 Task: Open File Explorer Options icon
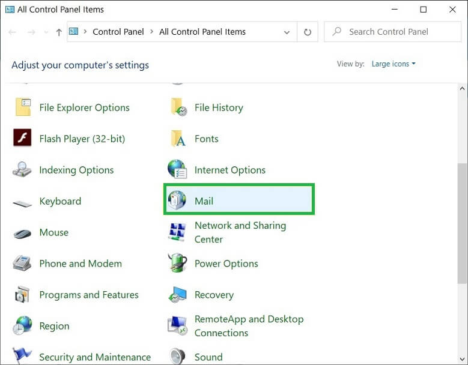23,107
